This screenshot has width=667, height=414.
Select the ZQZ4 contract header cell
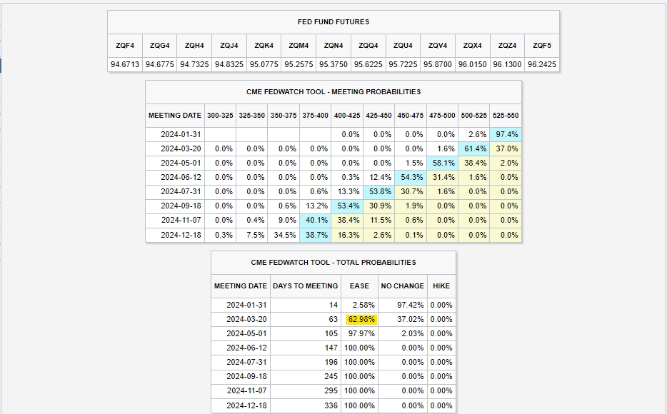coord(507,46)
